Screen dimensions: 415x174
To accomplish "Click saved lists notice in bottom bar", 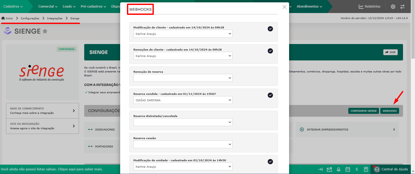I will point(52,169).
